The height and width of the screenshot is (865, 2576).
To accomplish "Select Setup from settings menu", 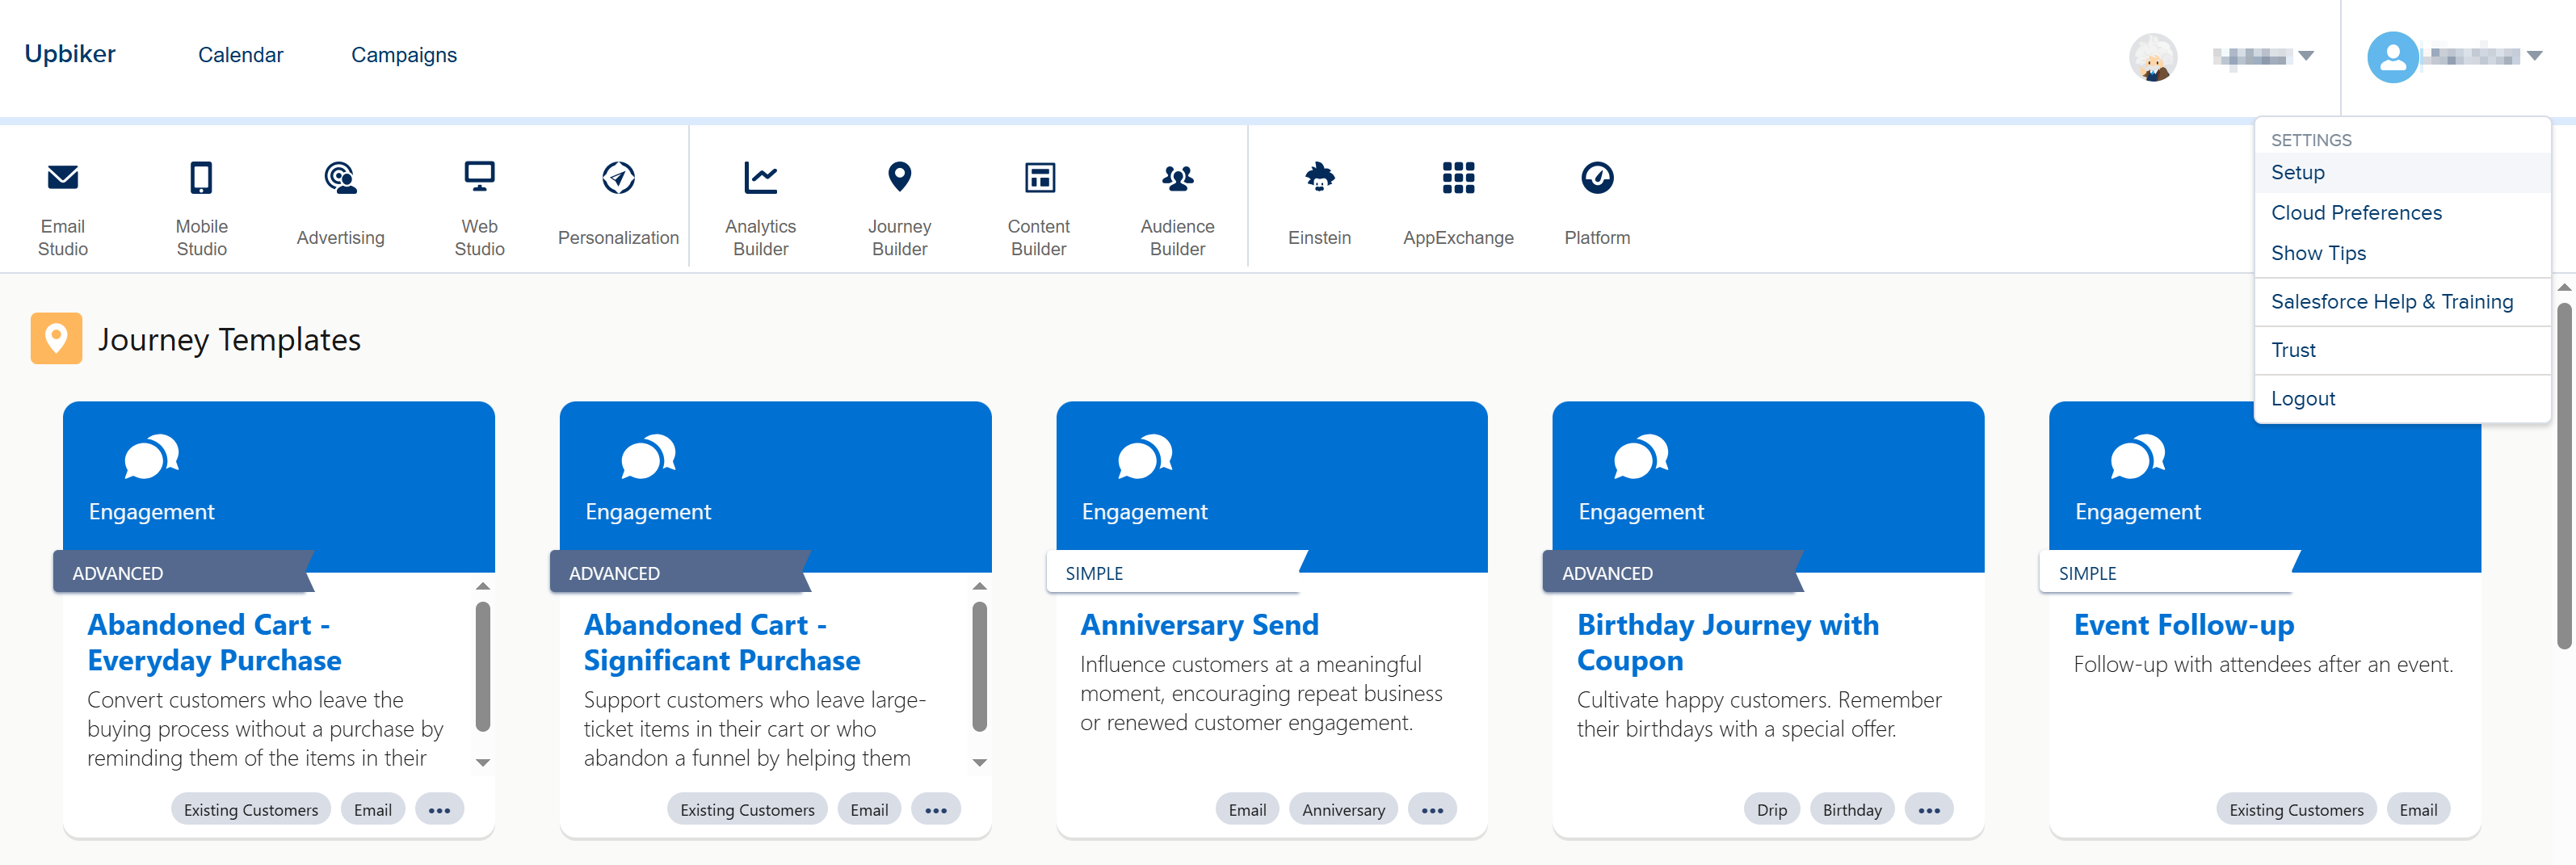I will (x=2402, y=173).
